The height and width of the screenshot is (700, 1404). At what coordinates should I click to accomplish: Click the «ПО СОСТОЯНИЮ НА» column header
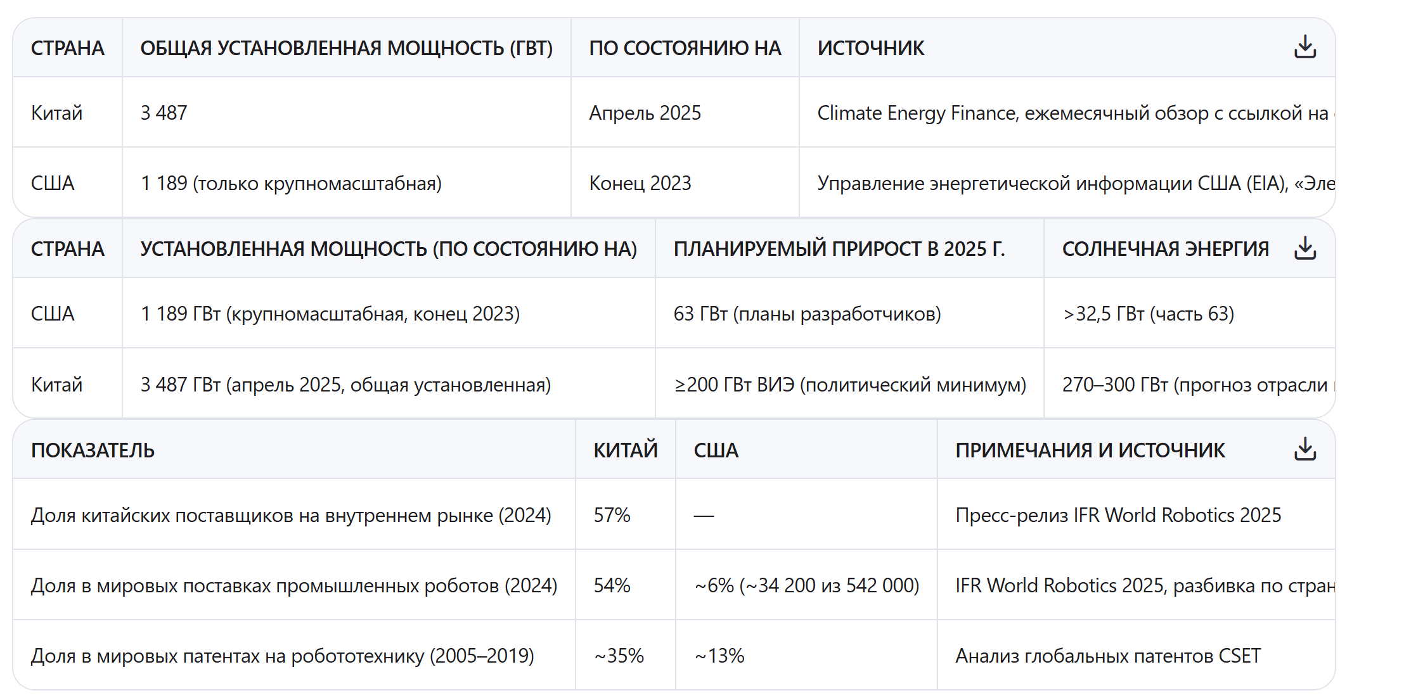pos(685,48)
